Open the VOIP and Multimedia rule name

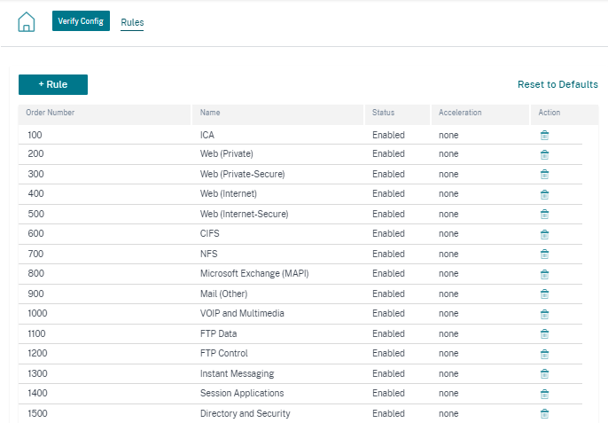coord(242,313)
